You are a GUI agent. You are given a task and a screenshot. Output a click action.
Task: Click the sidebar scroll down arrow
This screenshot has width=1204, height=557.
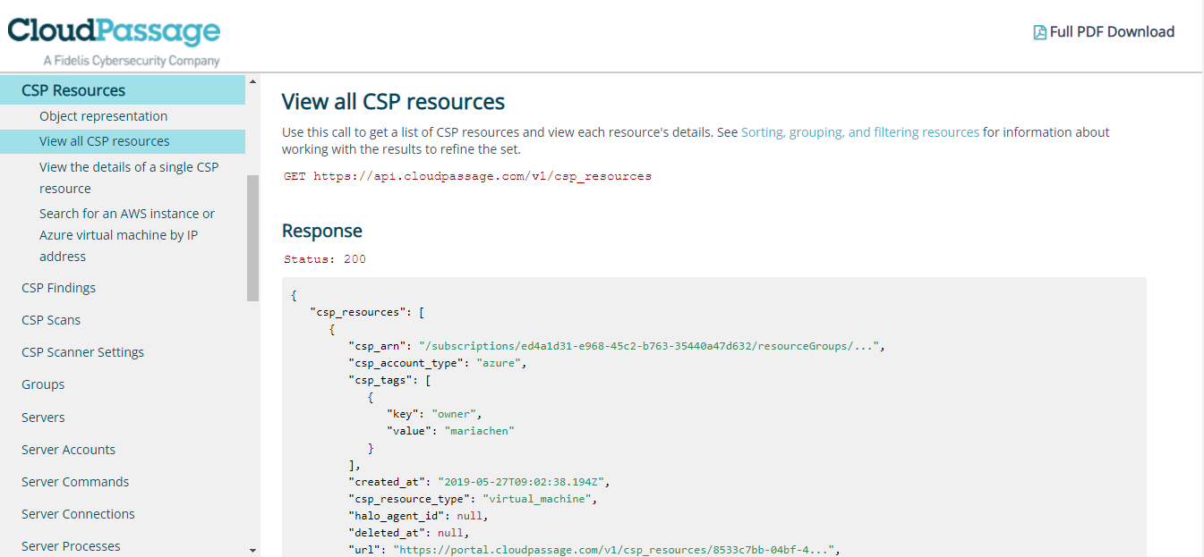(x=252, y=550)
